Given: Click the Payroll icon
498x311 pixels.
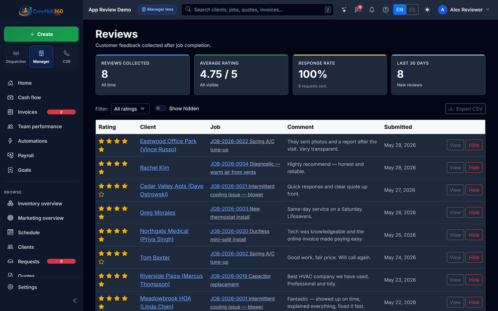Looking at the screenshot, I should point(10,155).
